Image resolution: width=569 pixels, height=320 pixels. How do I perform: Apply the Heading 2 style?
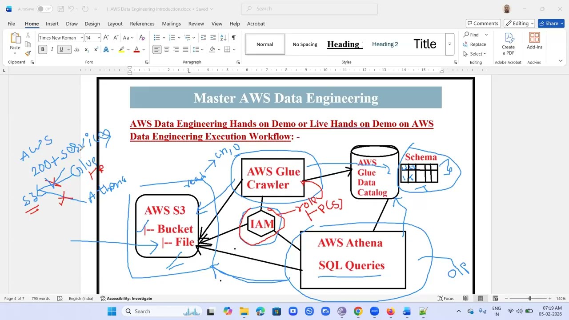pos(385,44)
